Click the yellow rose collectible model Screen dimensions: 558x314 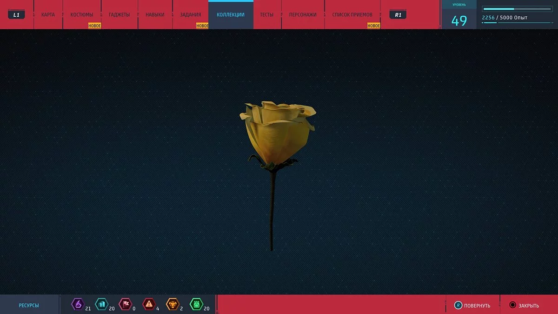(x=278, y=175)
